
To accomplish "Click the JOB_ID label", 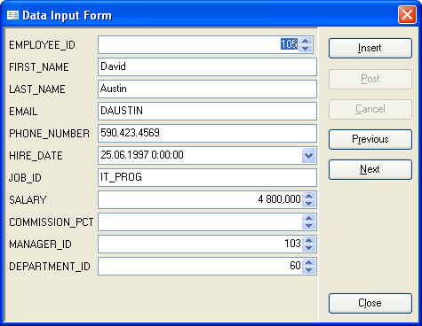I will pos(25,178).
